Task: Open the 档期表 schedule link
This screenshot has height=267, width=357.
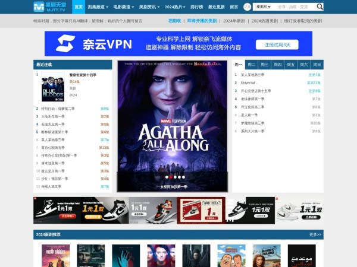Action: tap(174, 21)
